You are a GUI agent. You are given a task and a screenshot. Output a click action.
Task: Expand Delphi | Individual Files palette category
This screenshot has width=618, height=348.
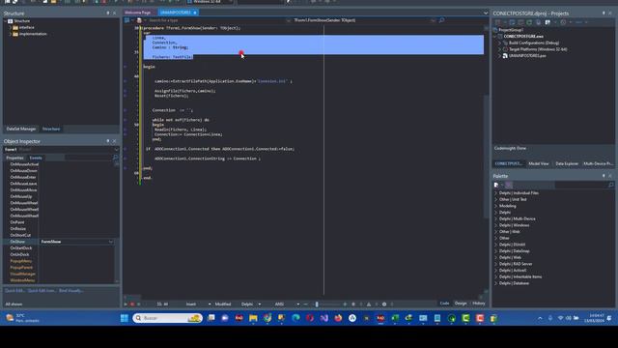(x=495, y=193)
